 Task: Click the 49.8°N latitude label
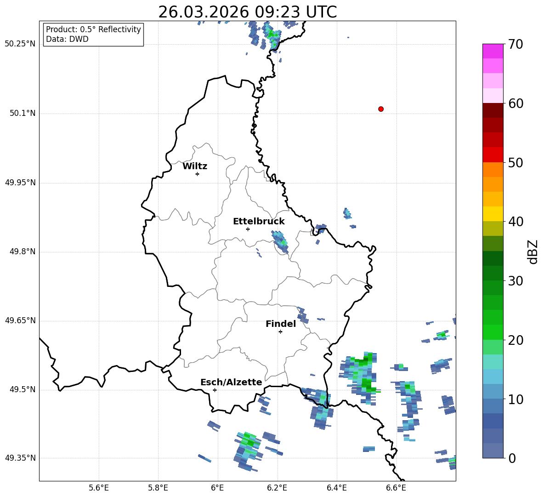coord(23,251)
